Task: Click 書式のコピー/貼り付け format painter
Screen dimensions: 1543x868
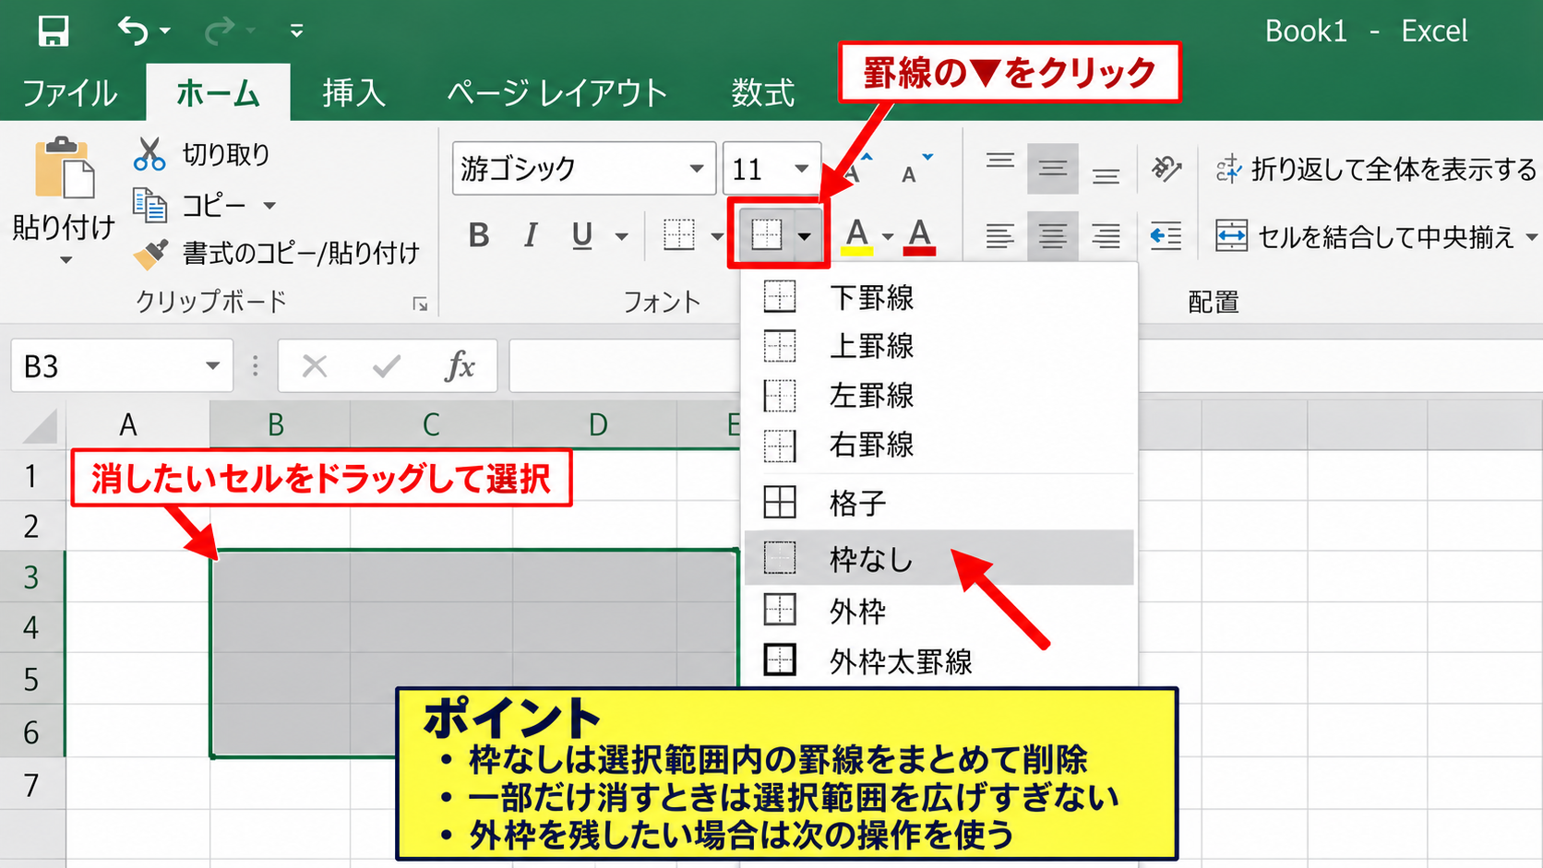Action: click(x=277, y=253)
